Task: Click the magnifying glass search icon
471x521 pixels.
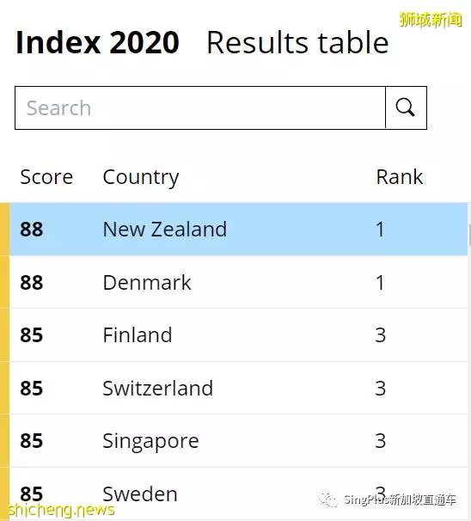Action: (x=406, y=107)
